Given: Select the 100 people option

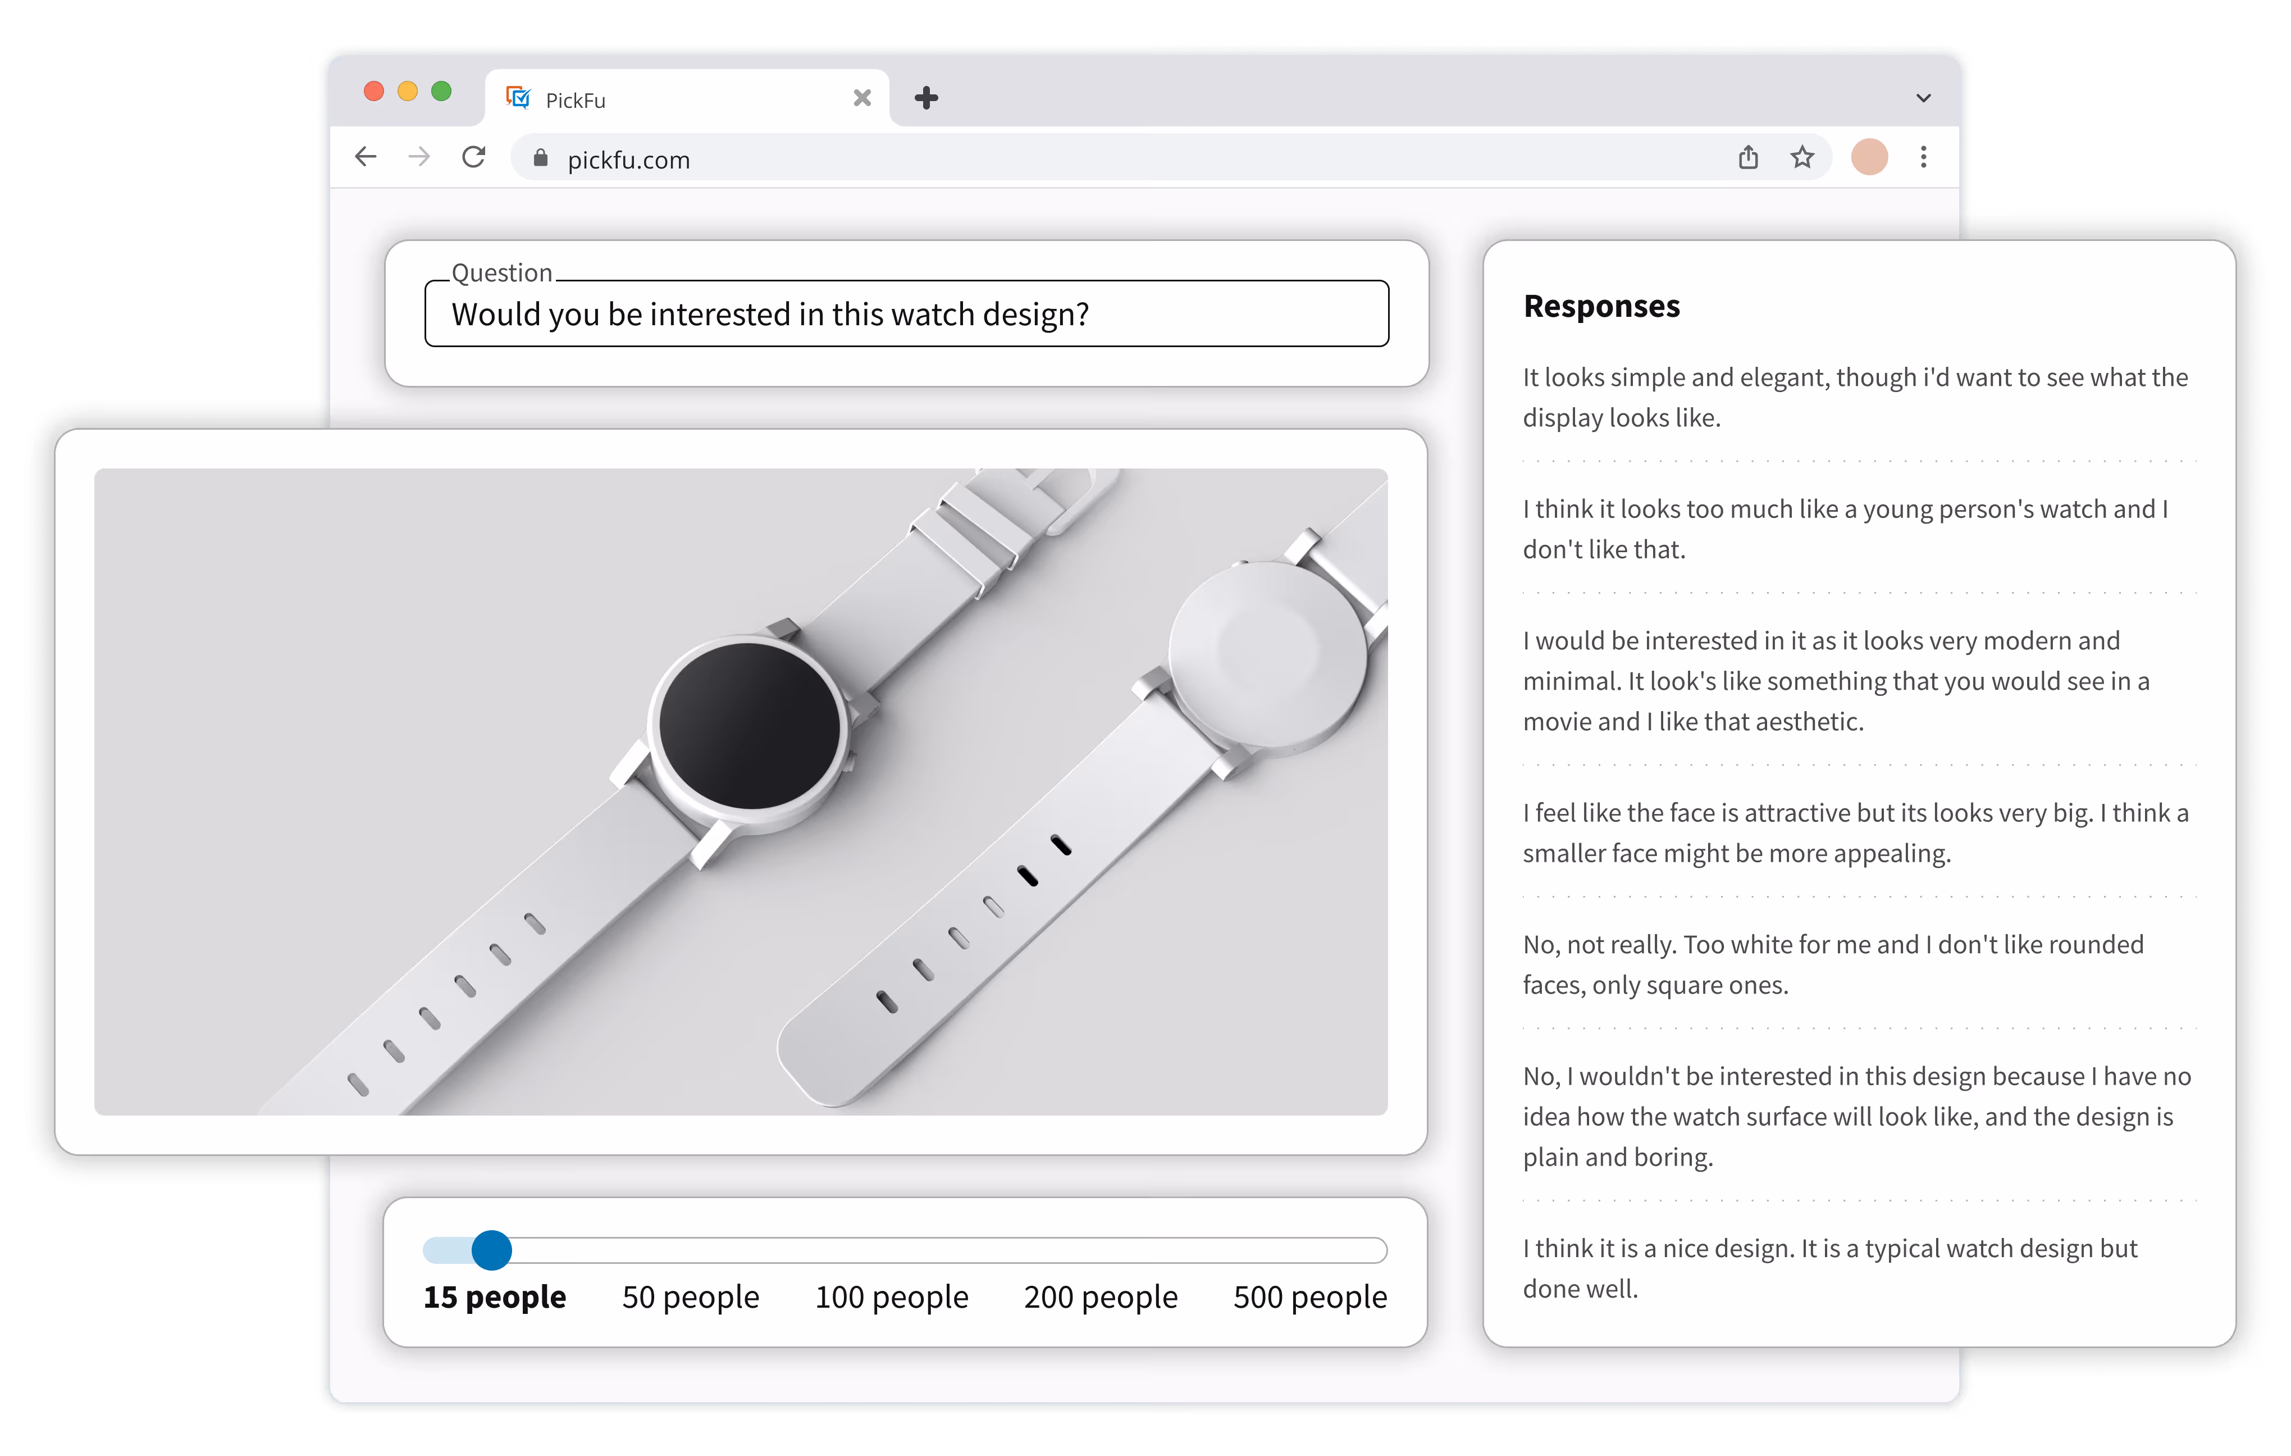Looking at the screenshot, I should click(892, 1297).
